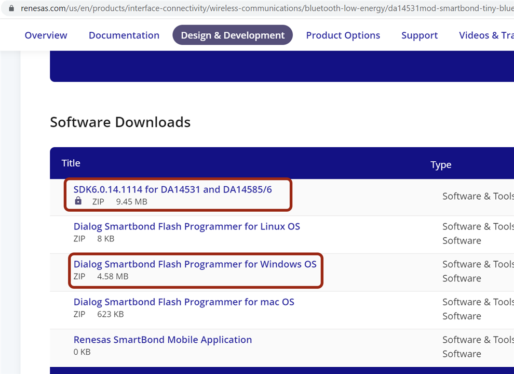Click the padlock icon in the address bar
514x374 pixels.
[x=11, y=9]
